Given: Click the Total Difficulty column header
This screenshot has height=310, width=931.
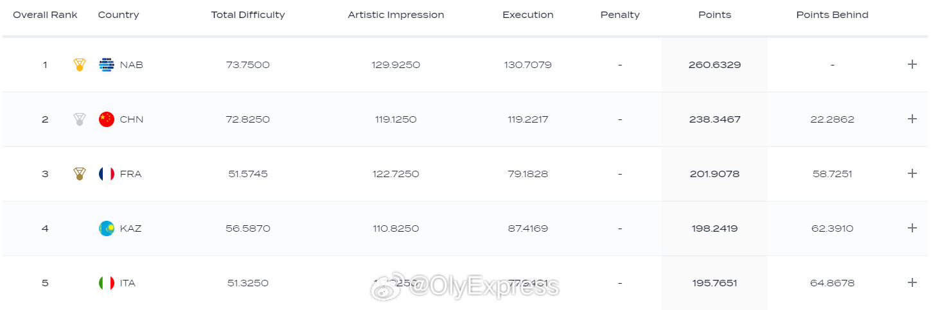Looking at the screenshot, I should (x=248, y=15).
